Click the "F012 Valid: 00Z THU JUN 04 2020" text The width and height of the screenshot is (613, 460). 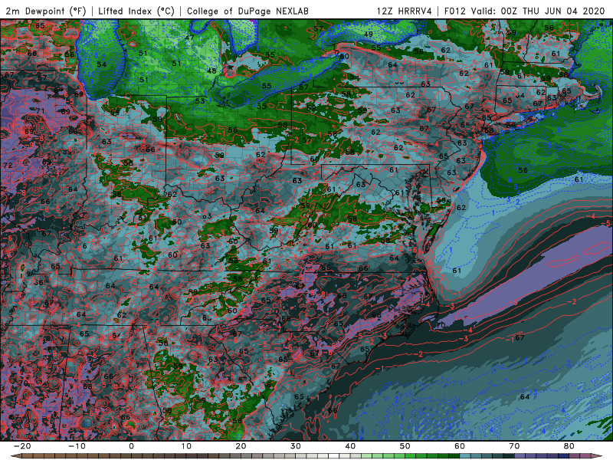coord(525,11)
